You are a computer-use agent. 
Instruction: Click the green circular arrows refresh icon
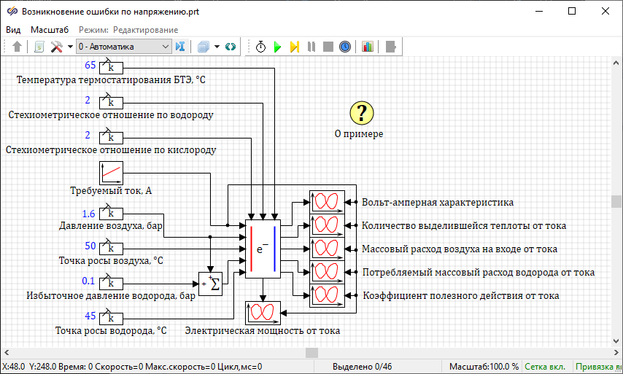[231, 47]
